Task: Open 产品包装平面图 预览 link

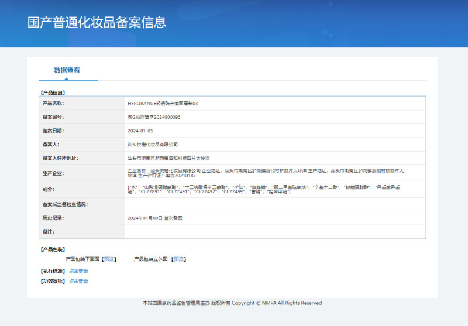Action: (109, 259)
